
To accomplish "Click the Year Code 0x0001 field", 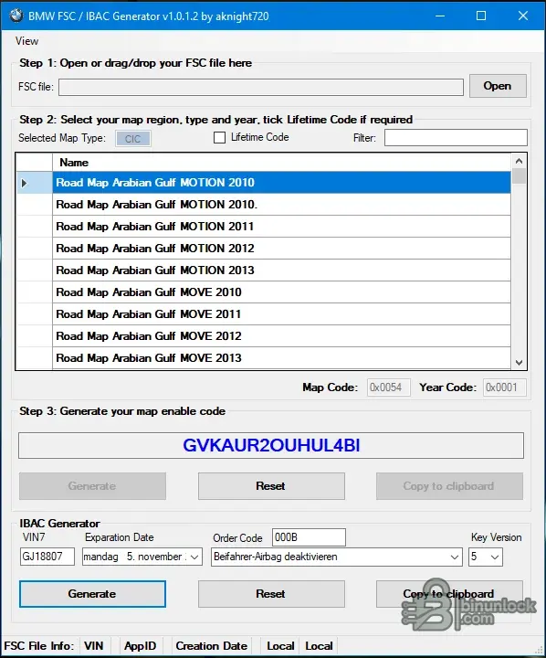I will (505, 387).
